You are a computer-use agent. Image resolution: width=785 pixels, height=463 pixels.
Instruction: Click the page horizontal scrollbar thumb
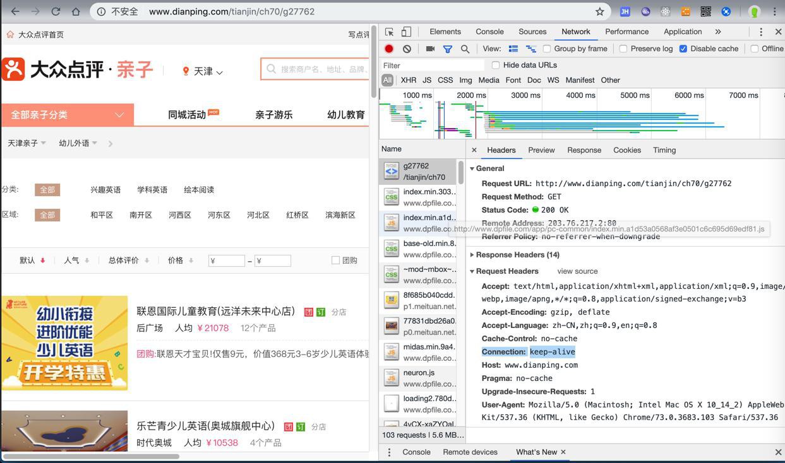[x=91, y=456]
